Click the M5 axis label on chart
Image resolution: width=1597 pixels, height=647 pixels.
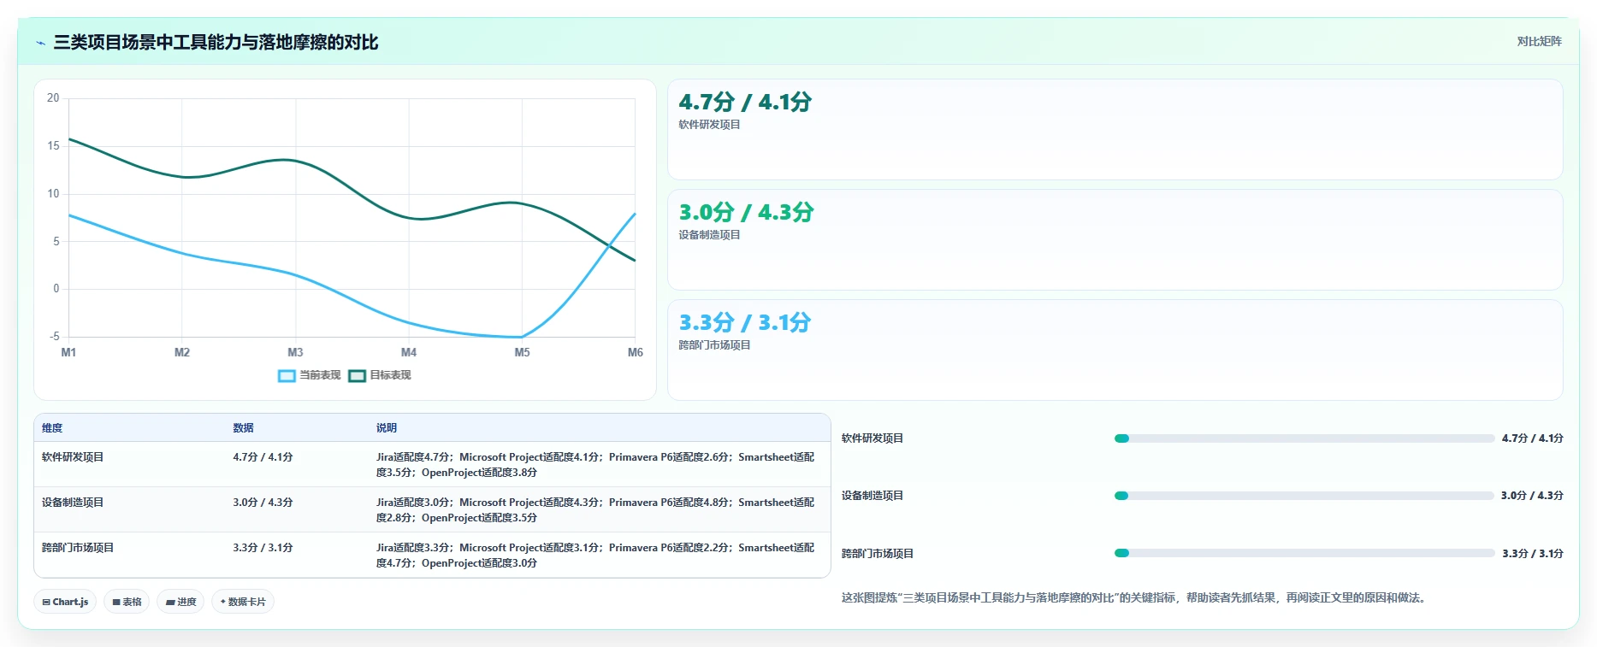click(522, 352)
